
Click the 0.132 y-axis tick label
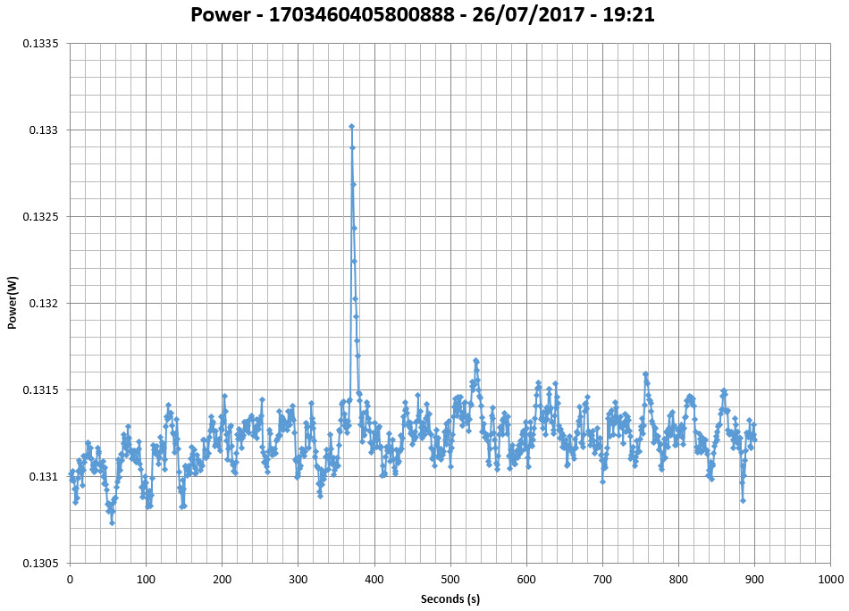coord(42,304)
